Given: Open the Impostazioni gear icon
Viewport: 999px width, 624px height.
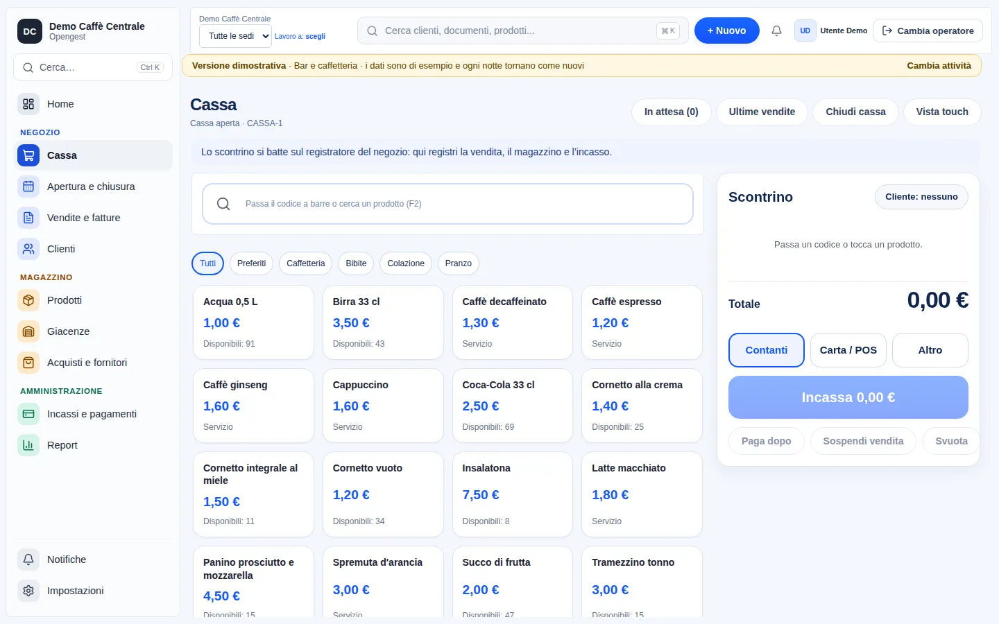Looking at the screenshot, I should [x=28, y=591].
